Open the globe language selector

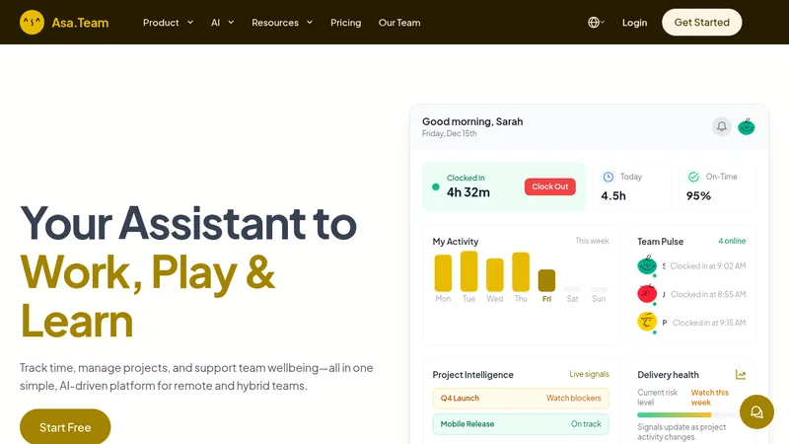click(596, 22)
